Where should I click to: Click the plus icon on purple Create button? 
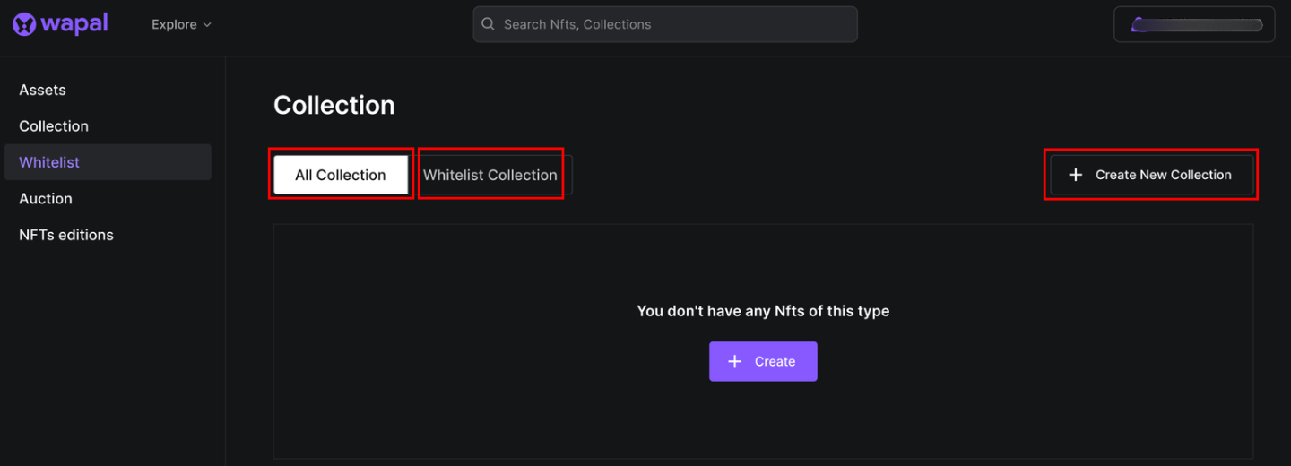(735, 361)
